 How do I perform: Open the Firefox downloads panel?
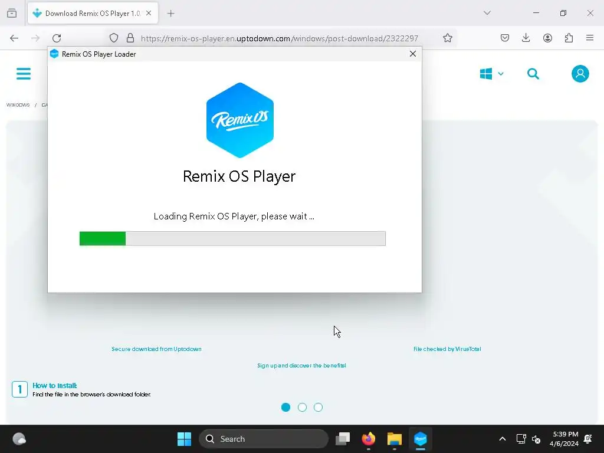pyautogui.click(x=526, y=38)
